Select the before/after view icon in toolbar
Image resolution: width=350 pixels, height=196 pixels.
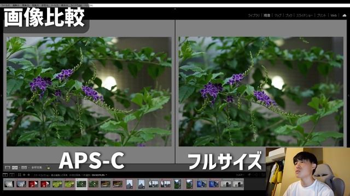click(x=24, y=168)
